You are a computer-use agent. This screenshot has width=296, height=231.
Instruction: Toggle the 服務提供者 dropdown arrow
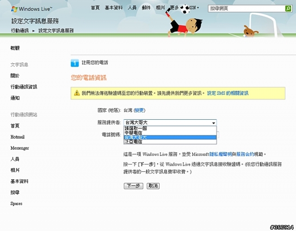click(214, 123)
